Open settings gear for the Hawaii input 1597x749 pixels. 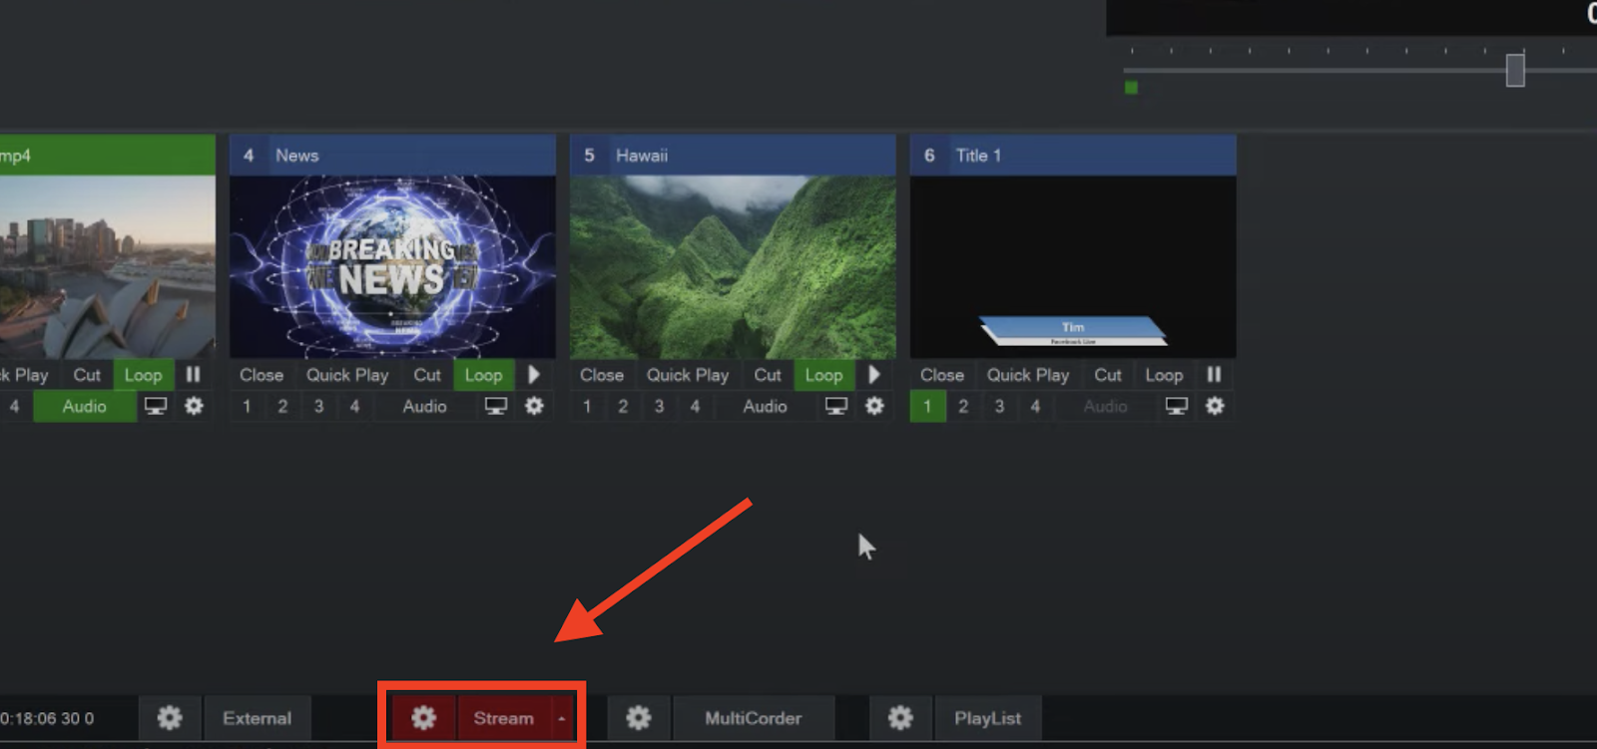click(874, 406)
